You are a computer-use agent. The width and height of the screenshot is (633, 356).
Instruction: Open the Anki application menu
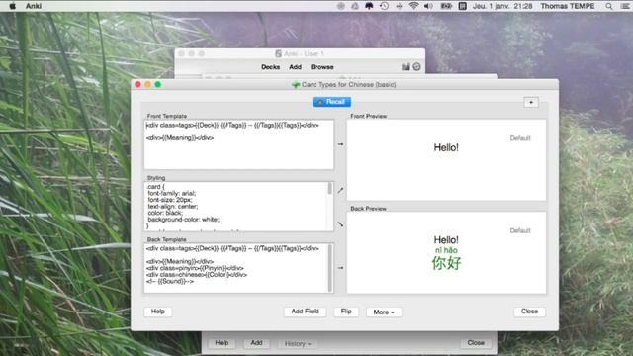[x=34, y=6]
